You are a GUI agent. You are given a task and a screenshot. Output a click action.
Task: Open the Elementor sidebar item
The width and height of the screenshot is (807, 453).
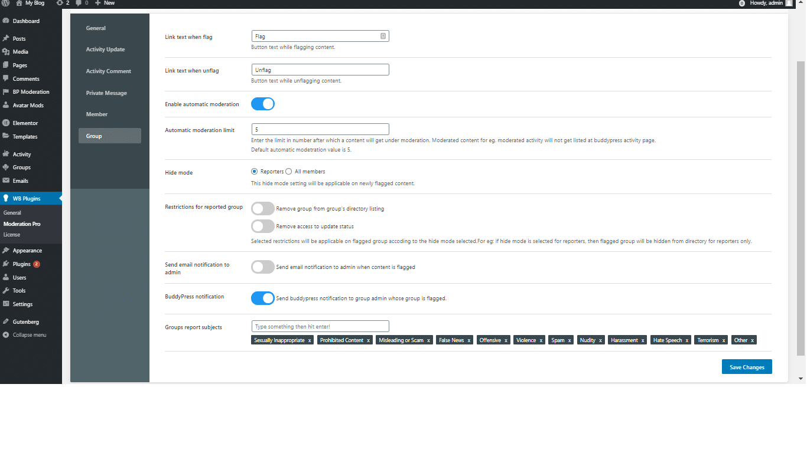(25, 123)
